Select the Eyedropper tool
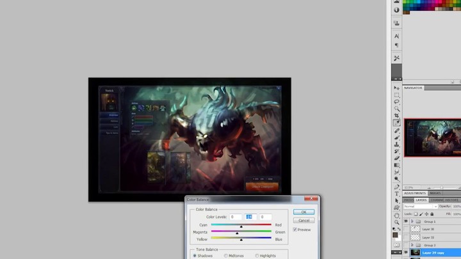Screen dimensions: 461x259 396,123
